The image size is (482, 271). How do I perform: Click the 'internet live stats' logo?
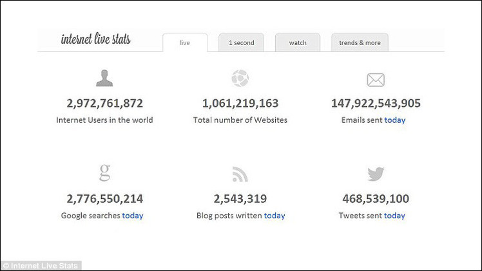(x=95, y=39)
